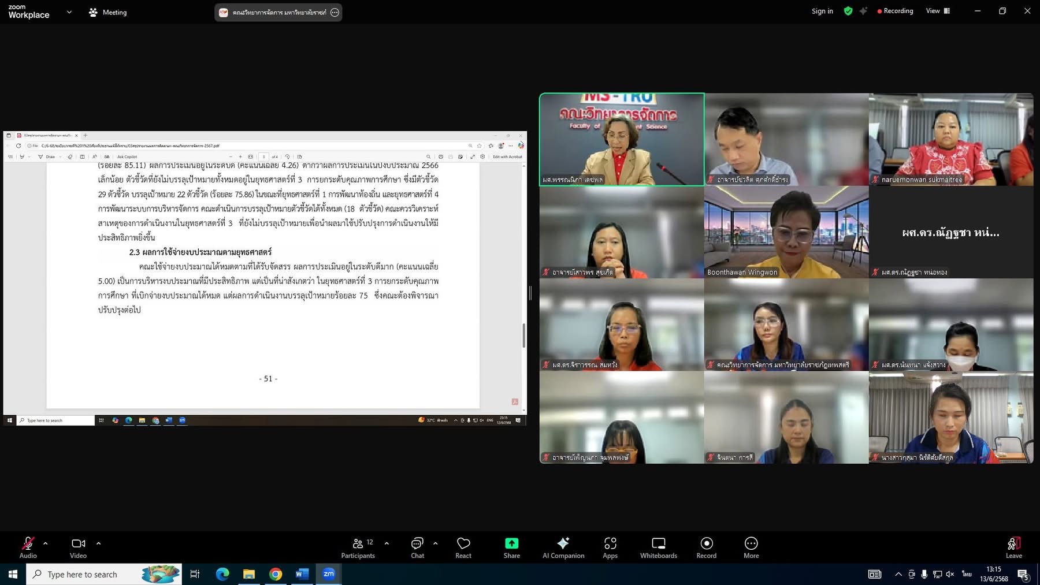Expand the Zoom Workplace dropdown chevron

pos(69,12)
